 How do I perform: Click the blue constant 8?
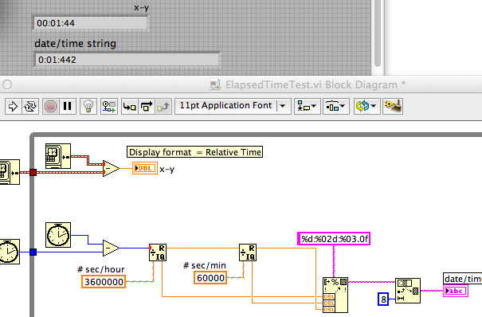click(383, 299)
